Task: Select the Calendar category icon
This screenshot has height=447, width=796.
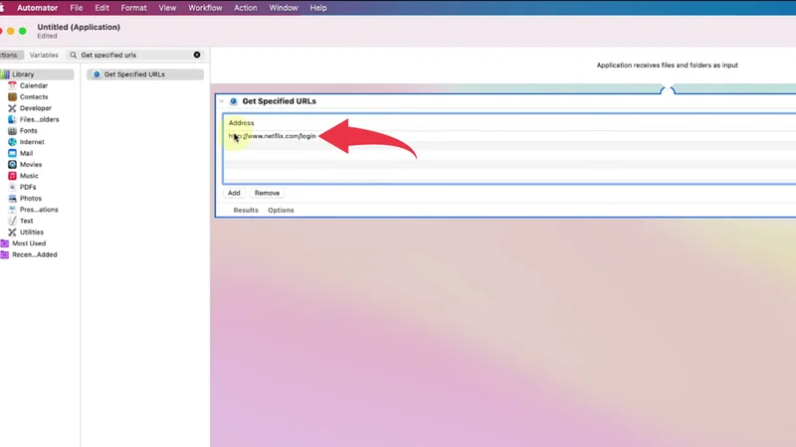Action: 13,85
